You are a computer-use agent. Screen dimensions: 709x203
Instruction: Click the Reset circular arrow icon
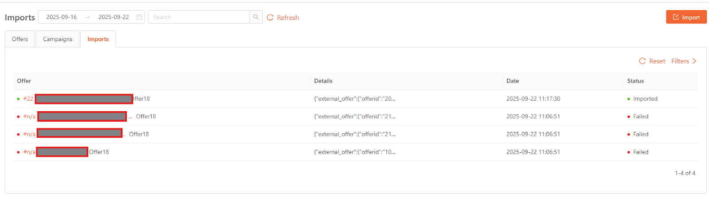pyautogui.click(x=642, y=61)
